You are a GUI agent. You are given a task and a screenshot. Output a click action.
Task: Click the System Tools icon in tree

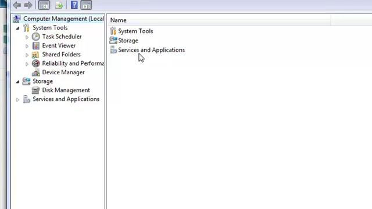tap(26, 28)
